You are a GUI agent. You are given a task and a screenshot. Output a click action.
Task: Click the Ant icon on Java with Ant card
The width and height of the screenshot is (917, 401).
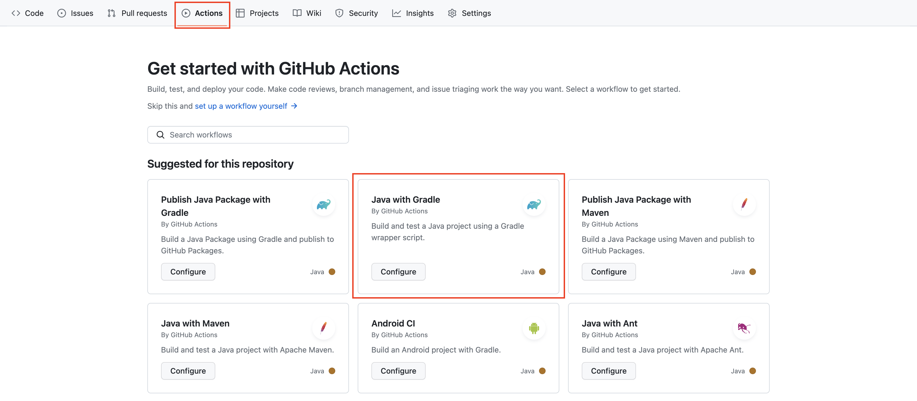744,328
